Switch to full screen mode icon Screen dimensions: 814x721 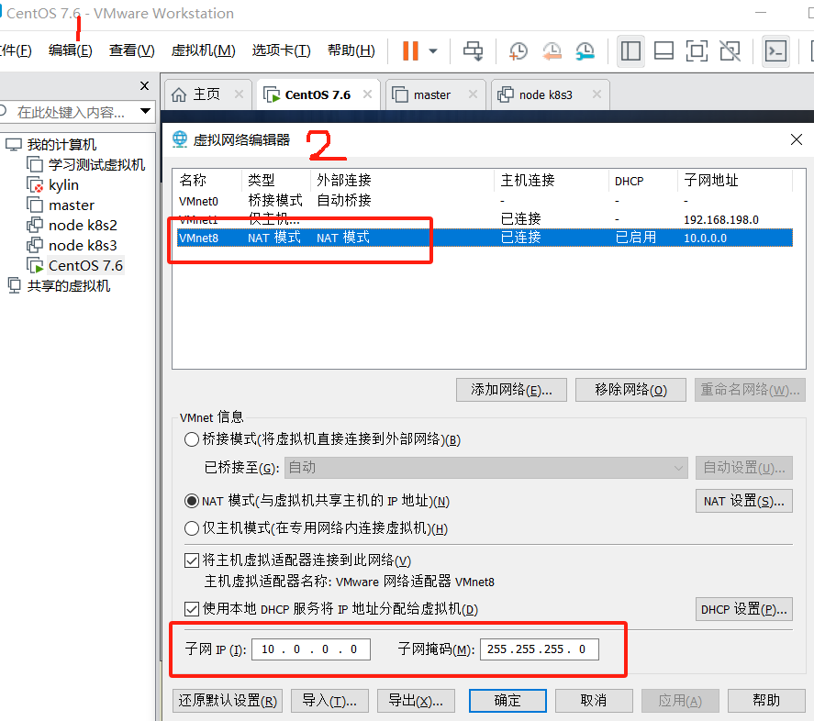(697, 50)
